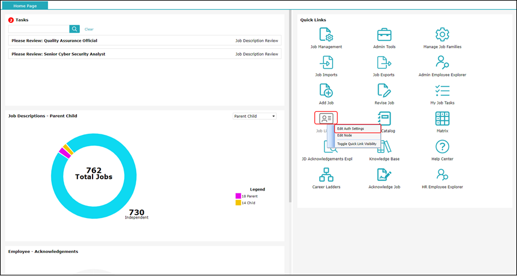Click the Employee - Acknowledgements heading
Screen dimensions: 517x276
43,252
